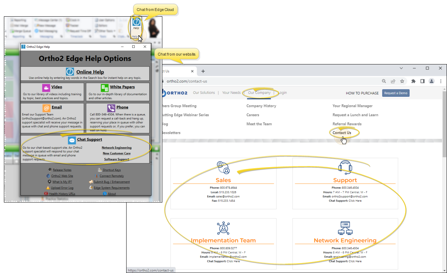Screen dimensions: 447x273
Task: Click the green White Papers icon
Action: 105,88
